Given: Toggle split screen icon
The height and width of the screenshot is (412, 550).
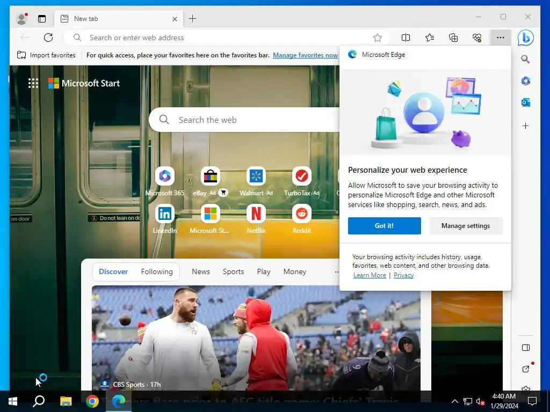Looking at the screenshot, I should [x=406, y=38].
